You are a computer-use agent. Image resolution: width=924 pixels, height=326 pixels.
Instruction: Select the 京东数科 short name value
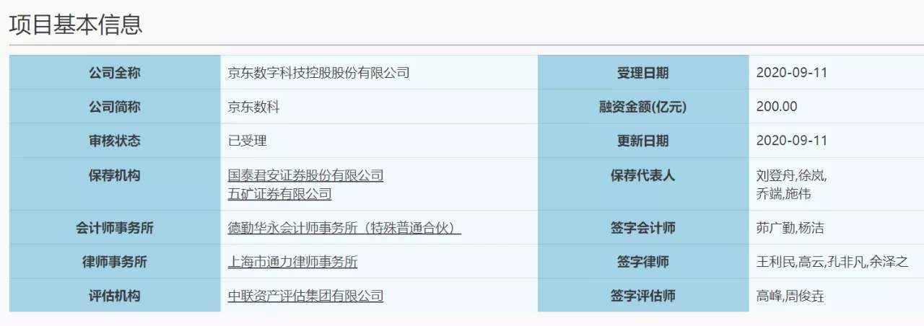point(253,107)
